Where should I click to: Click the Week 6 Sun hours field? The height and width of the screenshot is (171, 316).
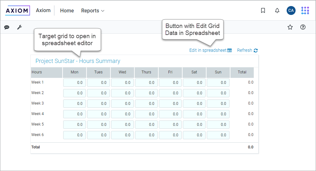(218, 135)
